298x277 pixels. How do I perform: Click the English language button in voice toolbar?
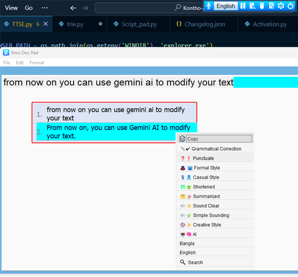tap(226, 6)
